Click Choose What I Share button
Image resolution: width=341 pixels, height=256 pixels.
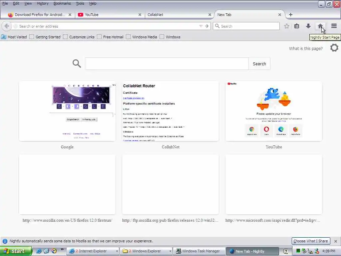pyautogui.click(x=311, y=241)
